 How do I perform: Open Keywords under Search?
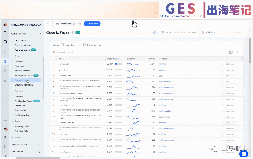pos(19,66)
